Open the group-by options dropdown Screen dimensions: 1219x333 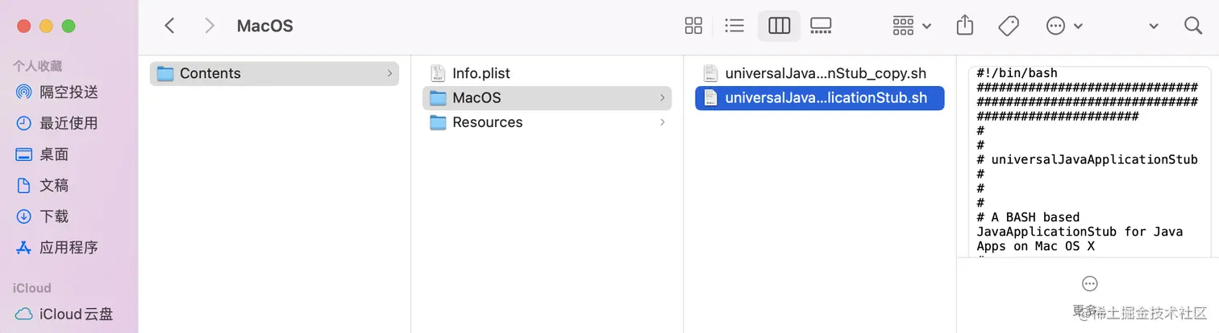[912, 26]
